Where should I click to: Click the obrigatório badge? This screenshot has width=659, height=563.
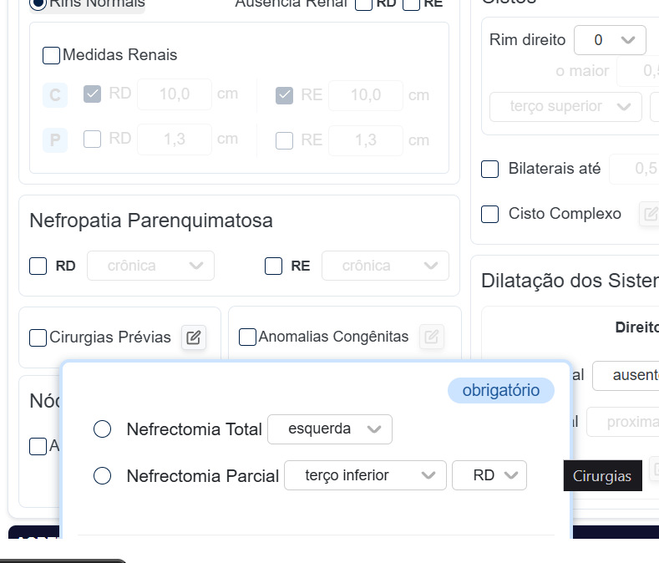point(501,390)
